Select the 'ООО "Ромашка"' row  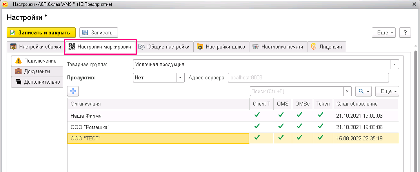233,127
